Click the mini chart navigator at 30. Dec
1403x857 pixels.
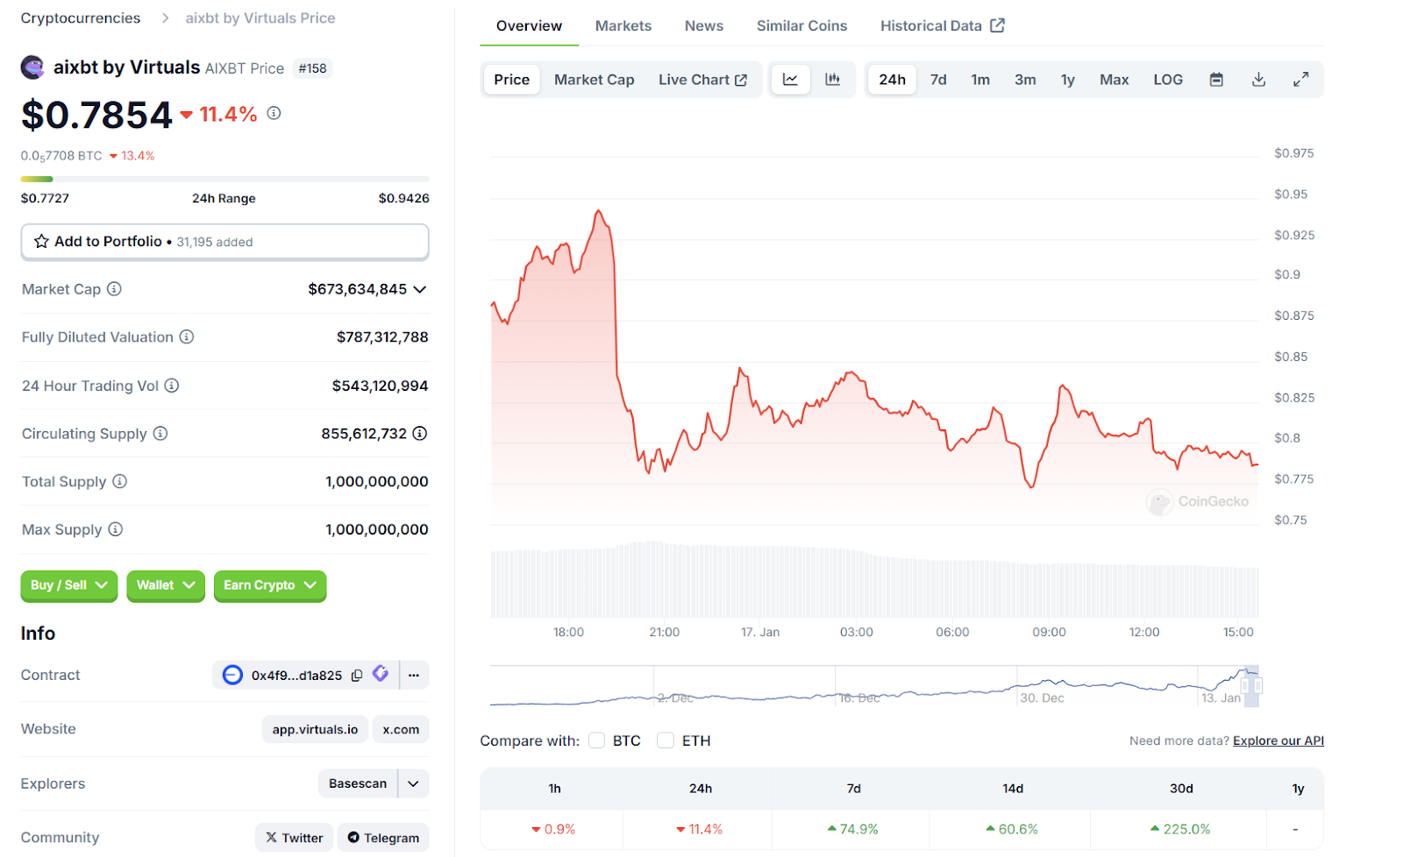click(1042, 698)
